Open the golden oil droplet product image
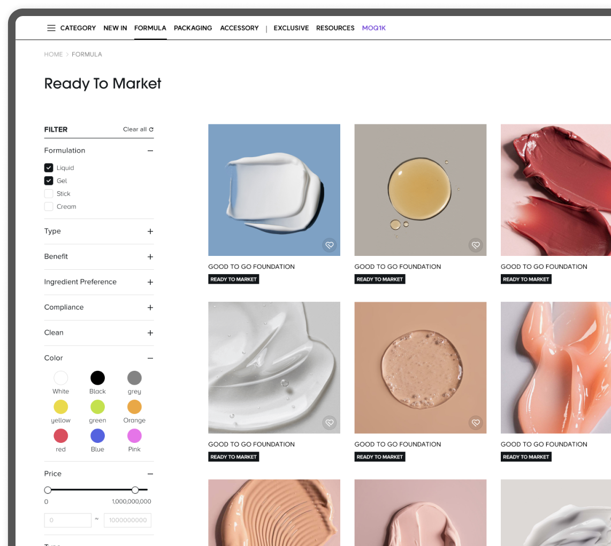The height and width of the screenshot is (546, 611). [421, 190]
